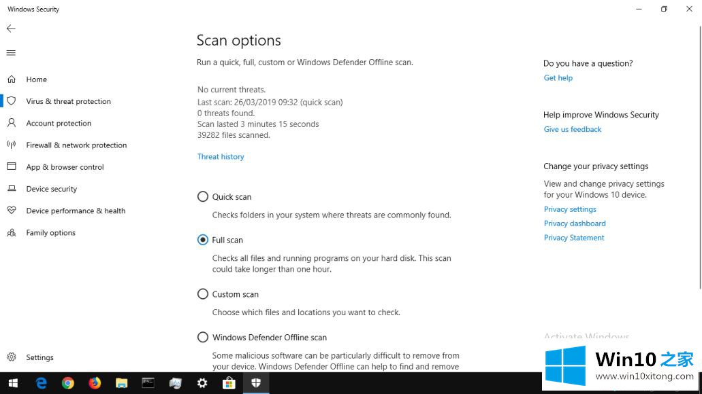This screenshot has height=394, width=702.
Task: Toggle the hamburger navigation menu
Action: pyautogui.click(x=11, y=53)
